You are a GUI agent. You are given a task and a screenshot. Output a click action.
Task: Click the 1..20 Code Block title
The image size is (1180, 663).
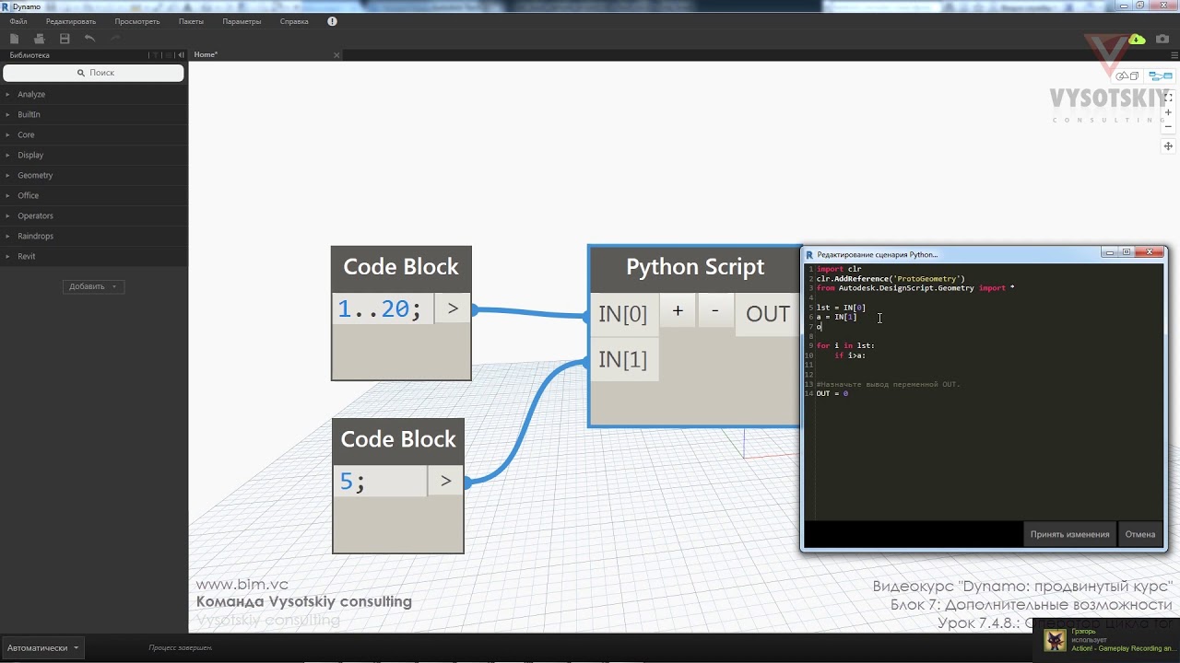coord(401,267)
